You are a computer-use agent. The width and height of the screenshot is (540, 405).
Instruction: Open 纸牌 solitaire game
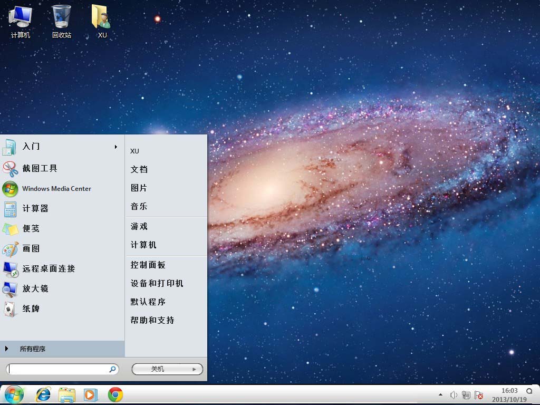[31, 309]
